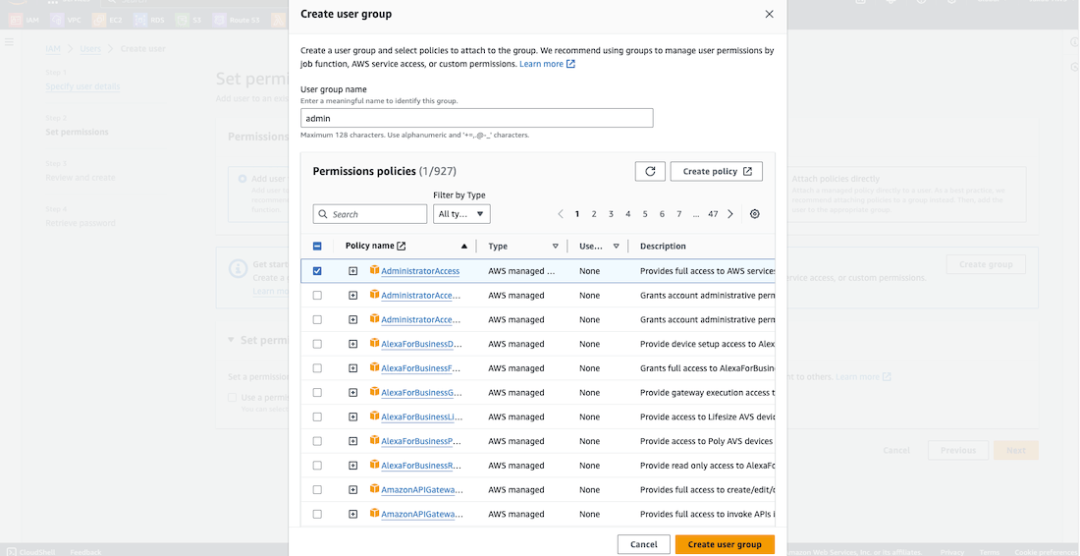The height and width of the screenshot is (556, 1080).
Task: Click the Create user group button
Action: coord(725,544)
